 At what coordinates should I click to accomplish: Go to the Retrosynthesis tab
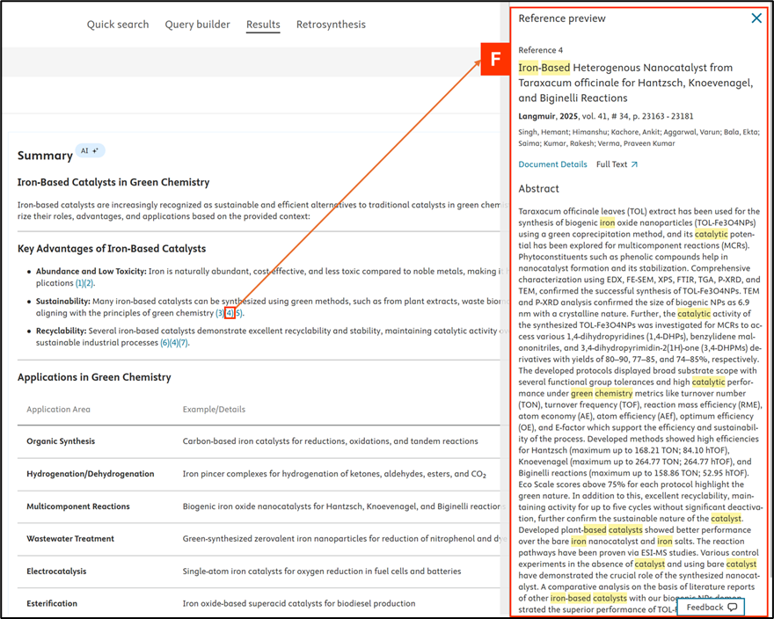pos(331,25)
